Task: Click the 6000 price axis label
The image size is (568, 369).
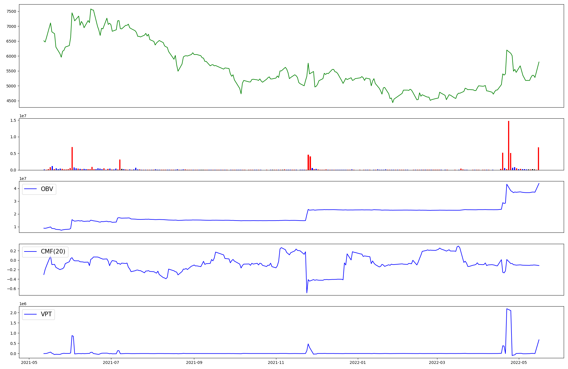Action: (11, 56)
